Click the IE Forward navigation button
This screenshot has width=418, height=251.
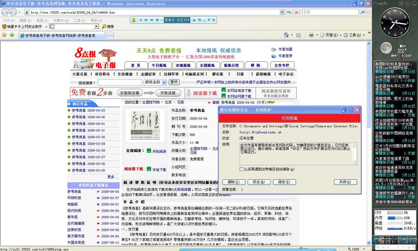(13, 12)
